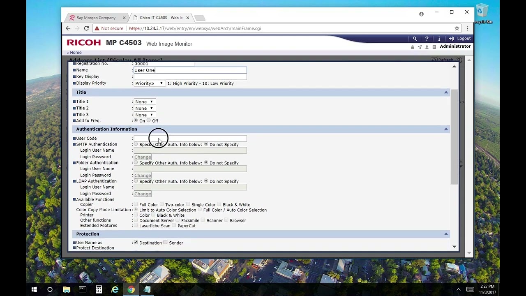Open Title 1 dropdown
Viewport: 526px width, 296px height.
[x=144, y=102]
